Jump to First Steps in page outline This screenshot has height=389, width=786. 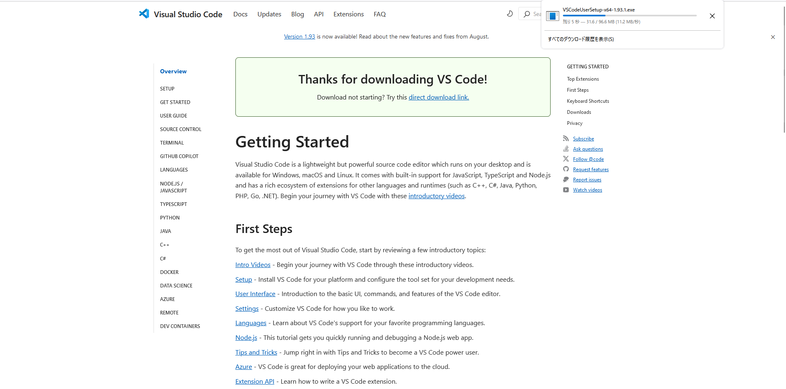(x=578, y=90)
